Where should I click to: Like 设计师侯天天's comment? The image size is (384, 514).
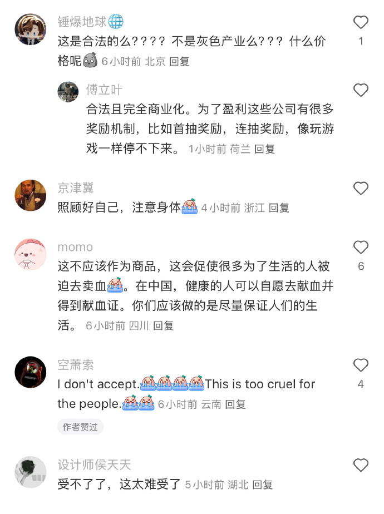tap(361, 465)
